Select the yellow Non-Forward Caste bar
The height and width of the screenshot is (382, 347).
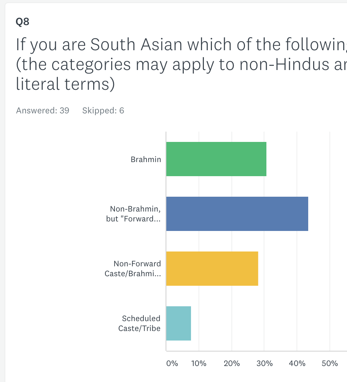pyautogui.click(x=212, y=269)
